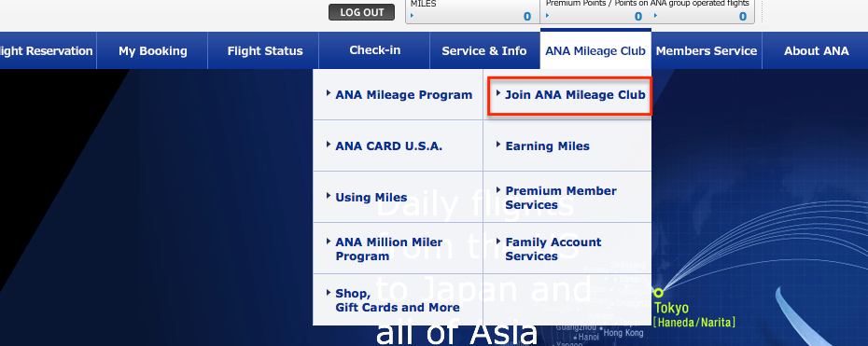
Task: Open the Service & Info menu
Action: coord(484,51)
